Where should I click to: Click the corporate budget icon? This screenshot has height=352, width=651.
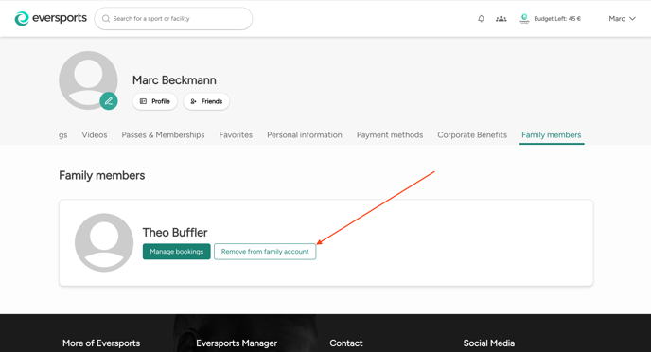click(524, 18)
